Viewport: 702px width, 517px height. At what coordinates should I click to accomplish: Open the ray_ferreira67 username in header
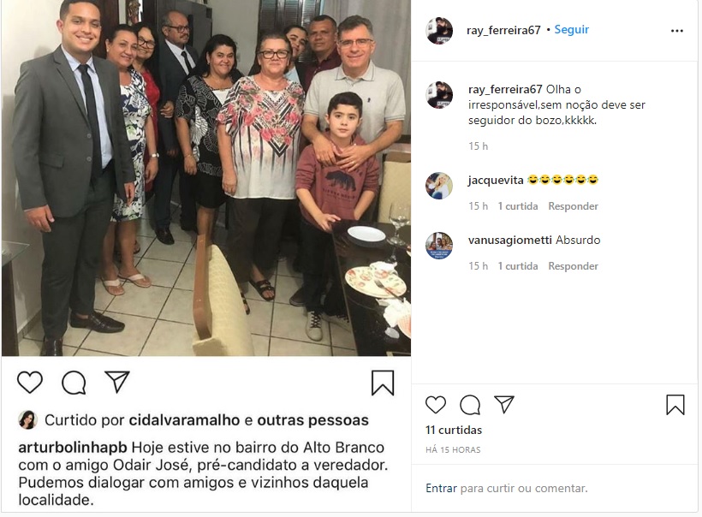pyautogui.click(x=503, y=31)
